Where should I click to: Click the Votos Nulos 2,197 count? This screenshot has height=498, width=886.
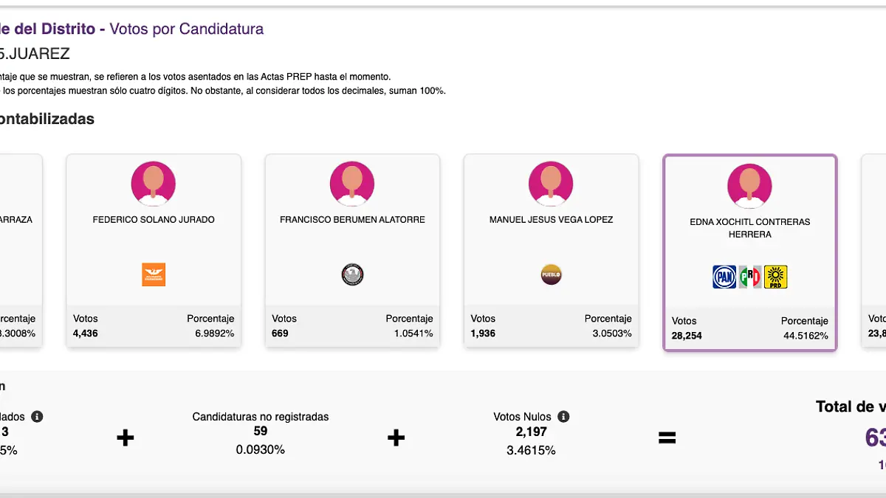(x=532, y=432)
